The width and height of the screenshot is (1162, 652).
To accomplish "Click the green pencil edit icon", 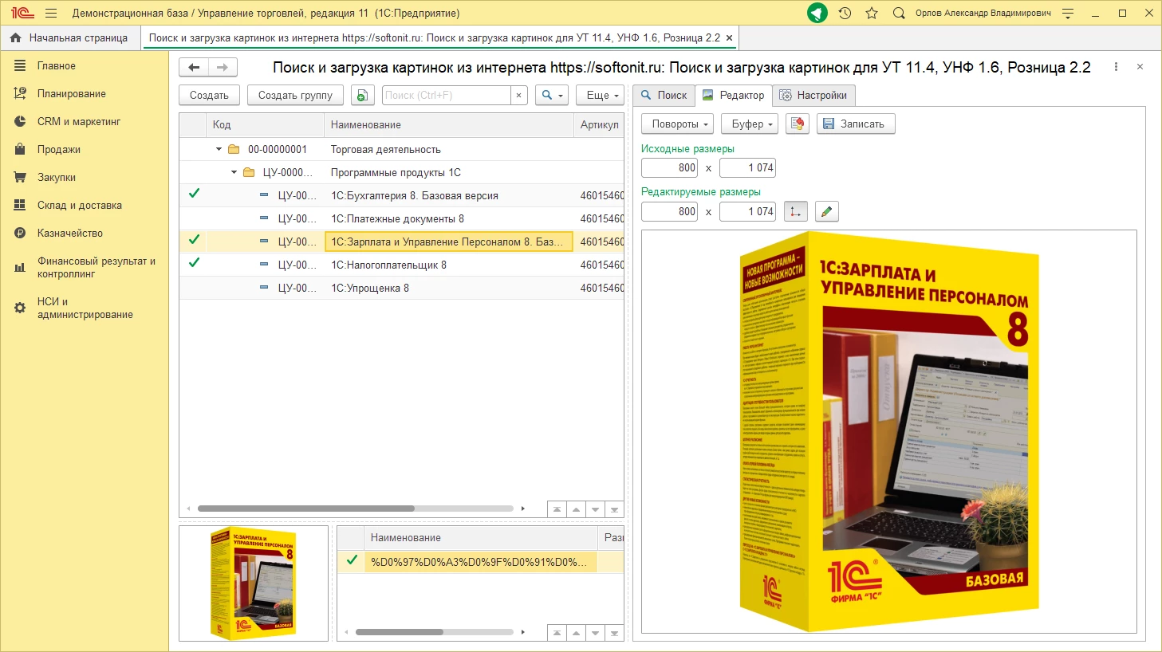I will (x=826, y=211).
